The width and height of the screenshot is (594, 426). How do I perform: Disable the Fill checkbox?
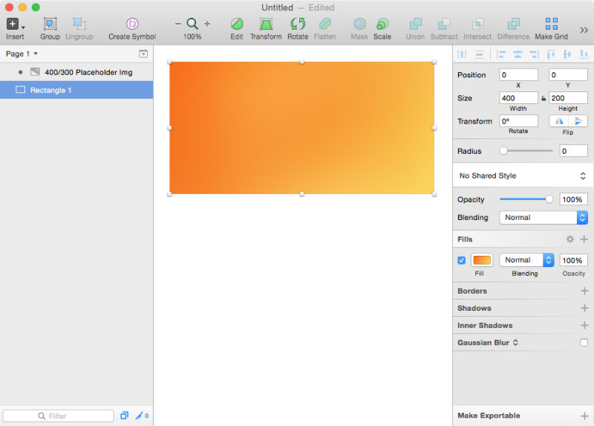(x=461, y=260)
